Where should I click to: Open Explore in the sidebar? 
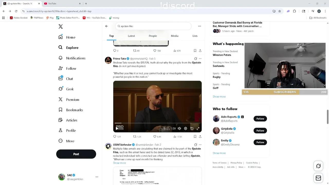[68, 48]
